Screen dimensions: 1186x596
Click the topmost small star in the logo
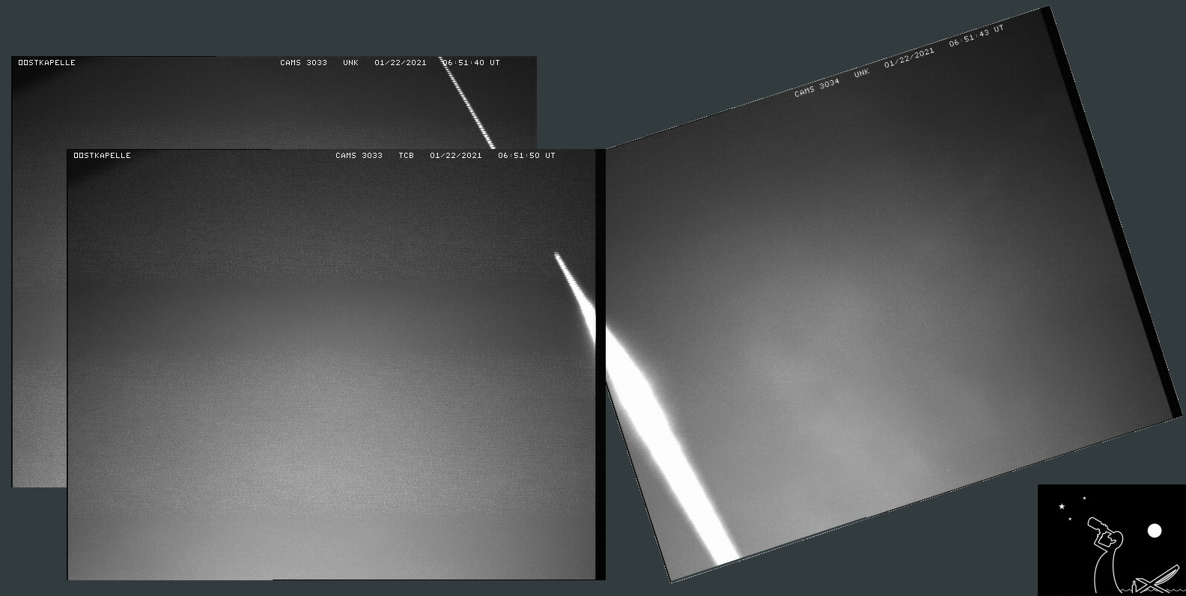point(1084,498)
